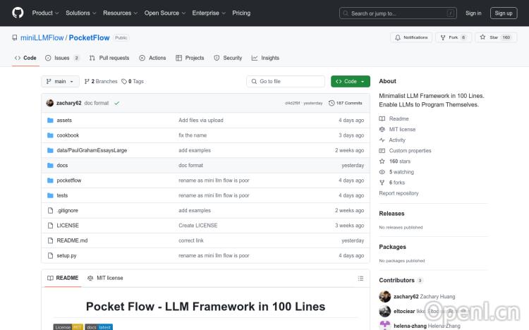This screenshot has width=529, height=330.
Task: Open the README outline menu
Action: tap(360, 278)
